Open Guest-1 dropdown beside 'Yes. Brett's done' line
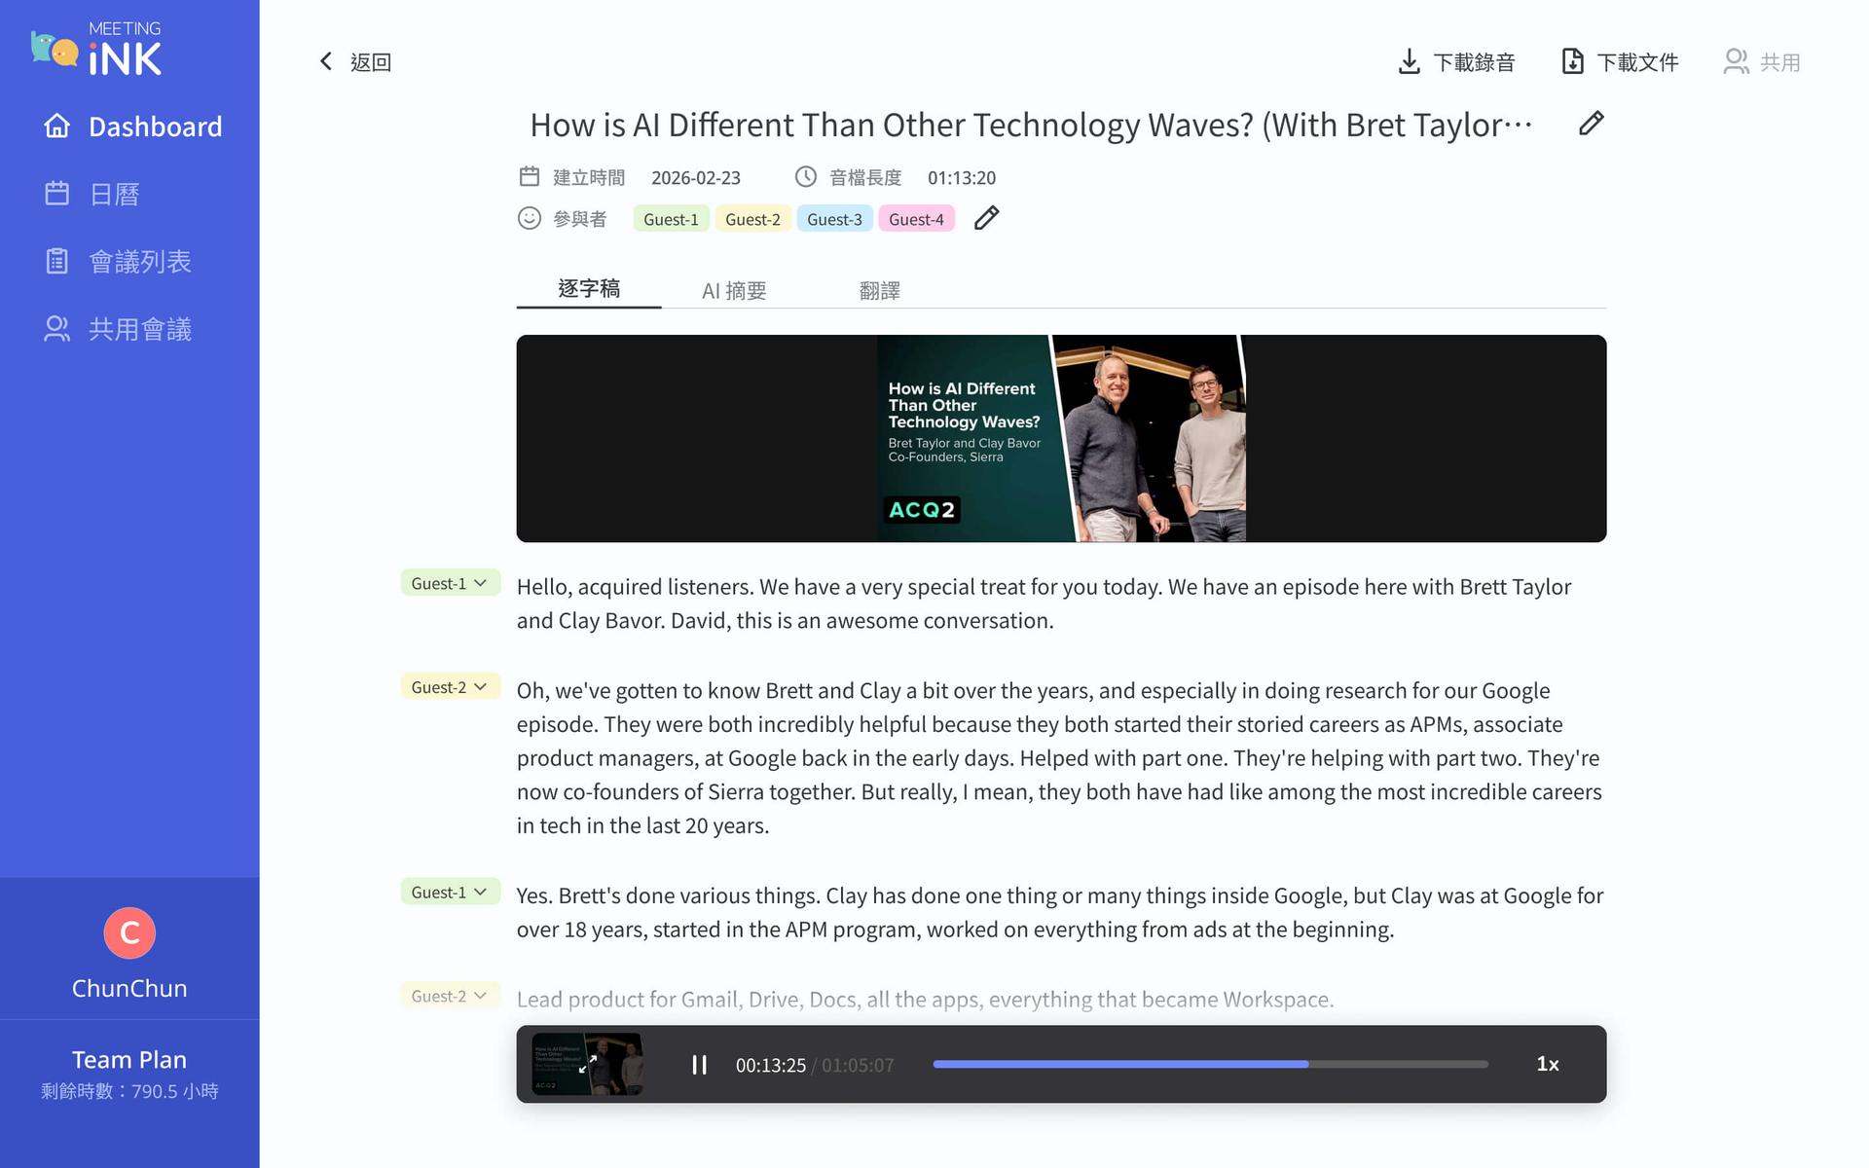The width and height of the screenshot is (1869, 1168). (450, 892)
